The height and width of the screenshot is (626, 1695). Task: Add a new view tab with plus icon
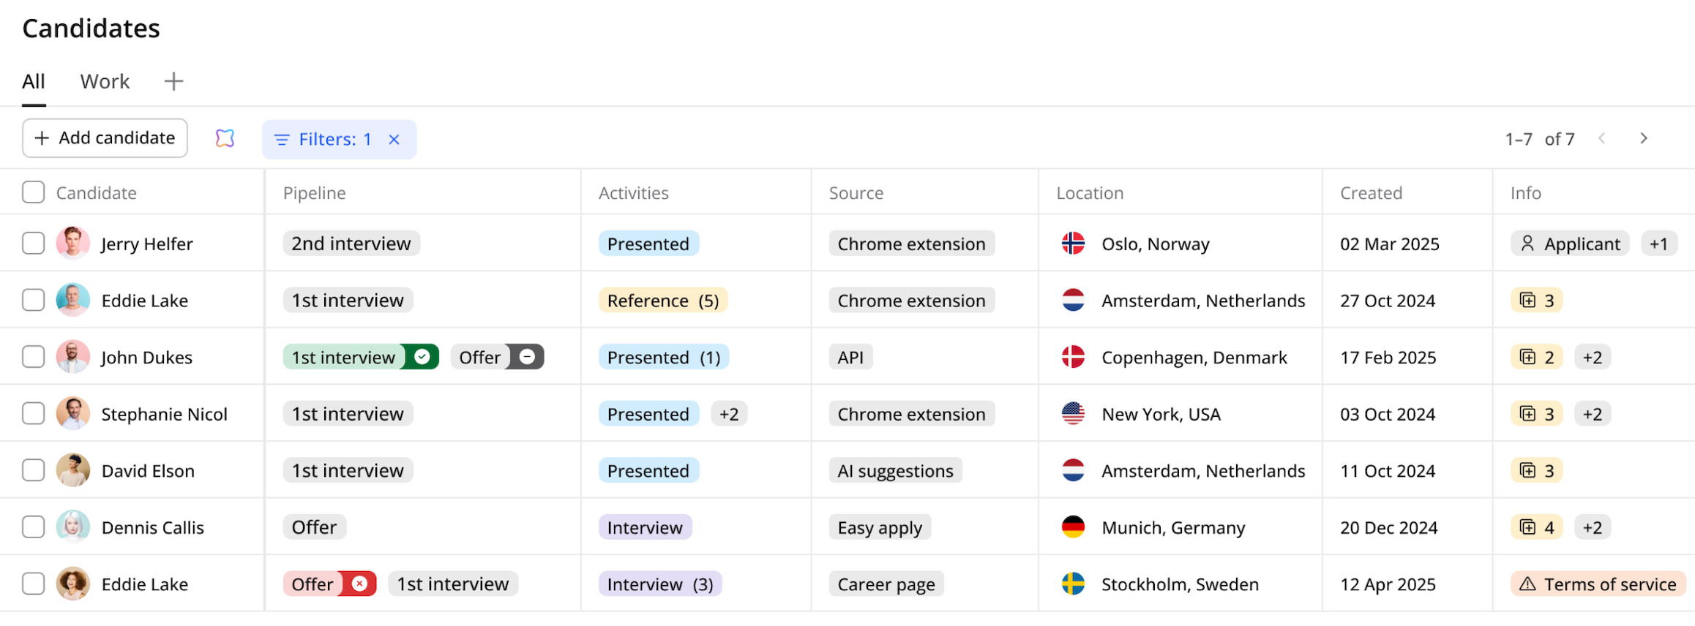coord(173,81)
